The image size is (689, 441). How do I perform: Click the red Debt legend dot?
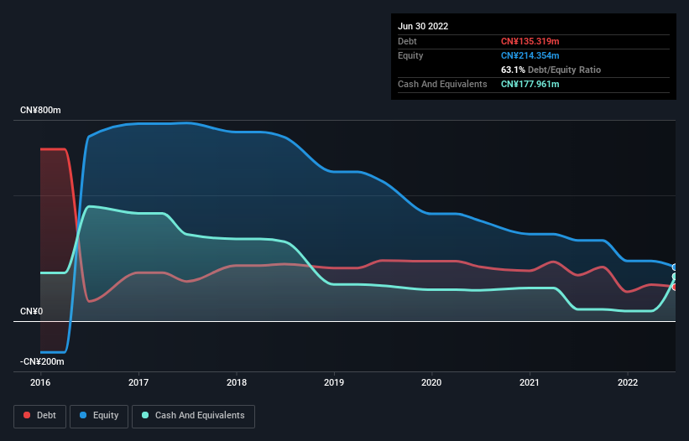coord(27,415)
